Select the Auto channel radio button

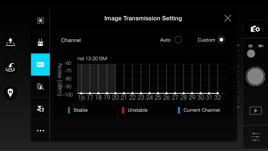click(x=178, y=40)
